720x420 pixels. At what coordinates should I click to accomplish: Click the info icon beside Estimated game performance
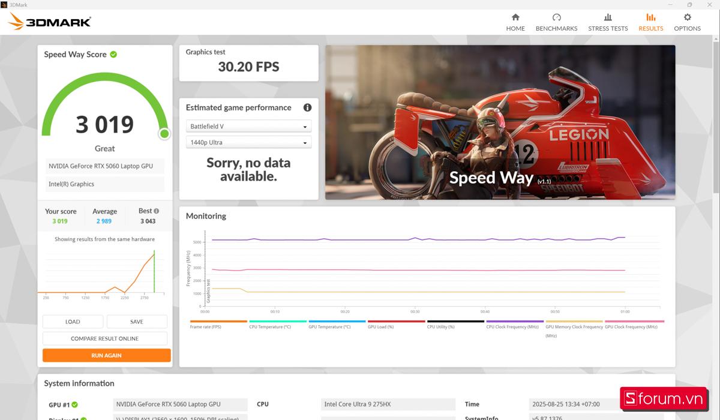click(307, 107)
